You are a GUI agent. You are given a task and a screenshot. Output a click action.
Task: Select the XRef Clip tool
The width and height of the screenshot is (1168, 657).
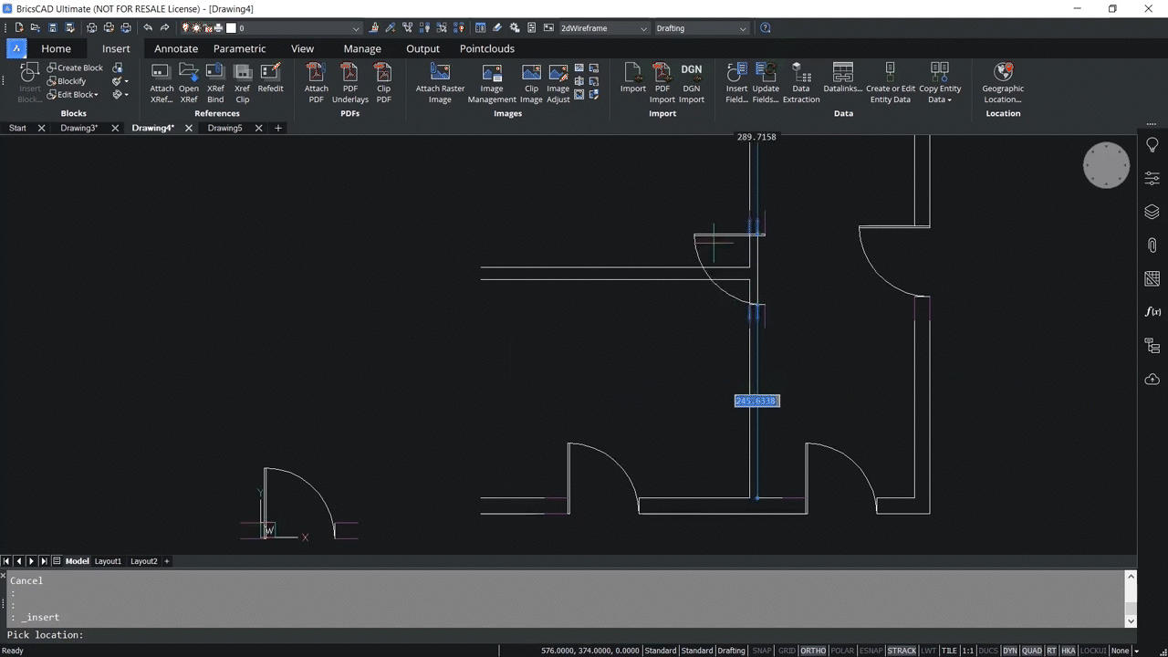(x=242, y=83)
